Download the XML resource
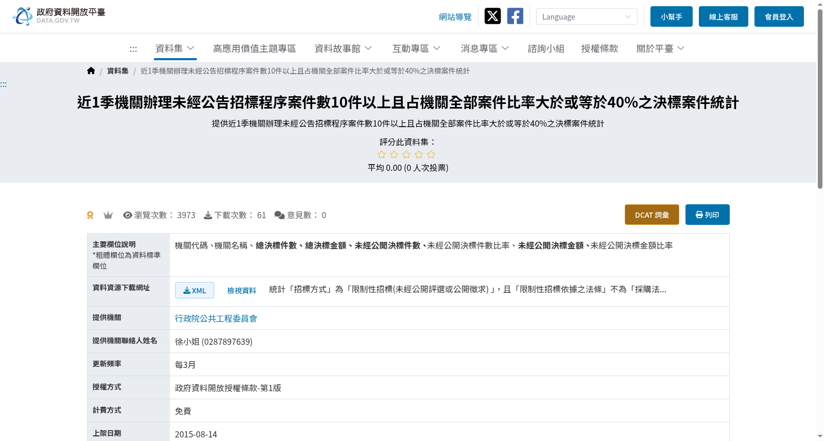Image resolution: width=824 pixels, height=441 pixels. point(195,290)
